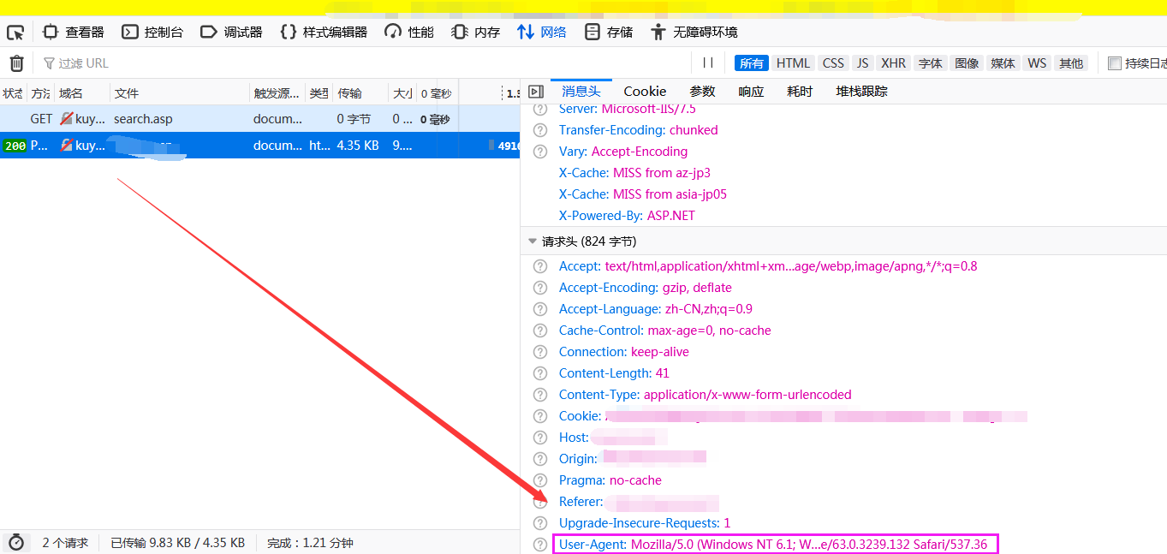The height and width of the screenshot is (554, 1167).
Task: Select the GET search.asp request row
Action: [x=259, y=119]
